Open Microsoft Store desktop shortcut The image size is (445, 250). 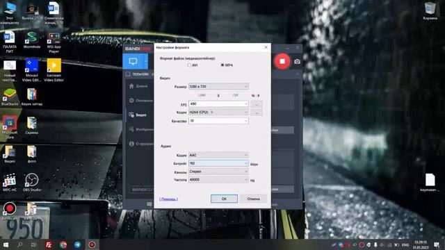10,127
